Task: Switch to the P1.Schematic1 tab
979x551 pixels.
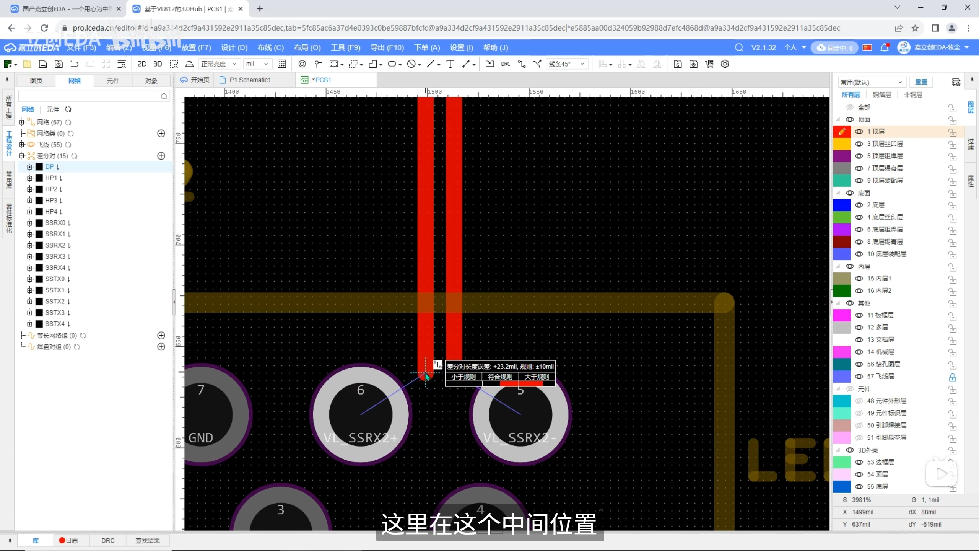Action: pyautogui.click(x=250, y=80)
